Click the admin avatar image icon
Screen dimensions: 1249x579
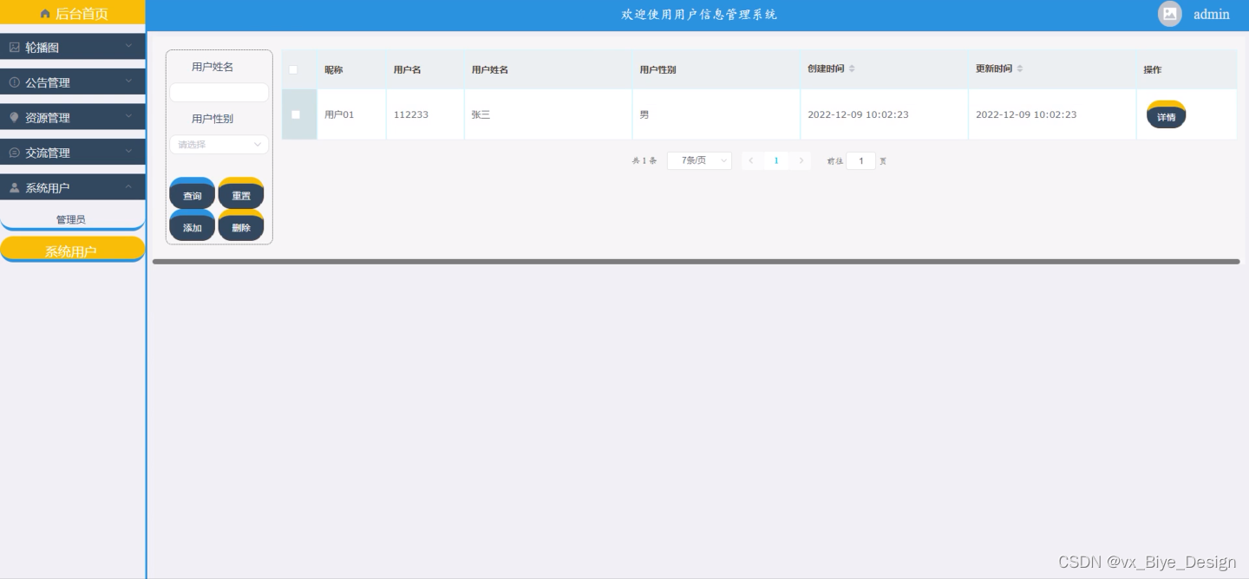1170,14
